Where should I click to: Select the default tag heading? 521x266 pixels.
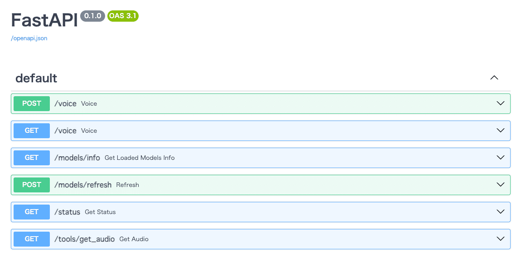(x=36, y=78)
